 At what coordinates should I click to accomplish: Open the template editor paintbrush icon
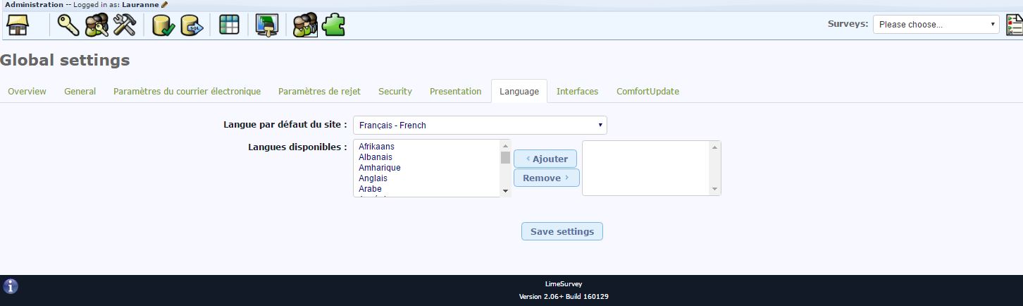click(x=266, y=25)
